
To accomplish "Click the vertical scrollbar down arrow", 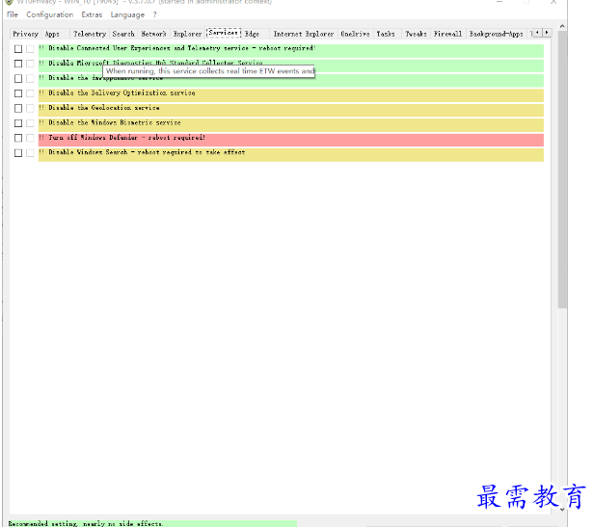I will click(x=562, y=510).
